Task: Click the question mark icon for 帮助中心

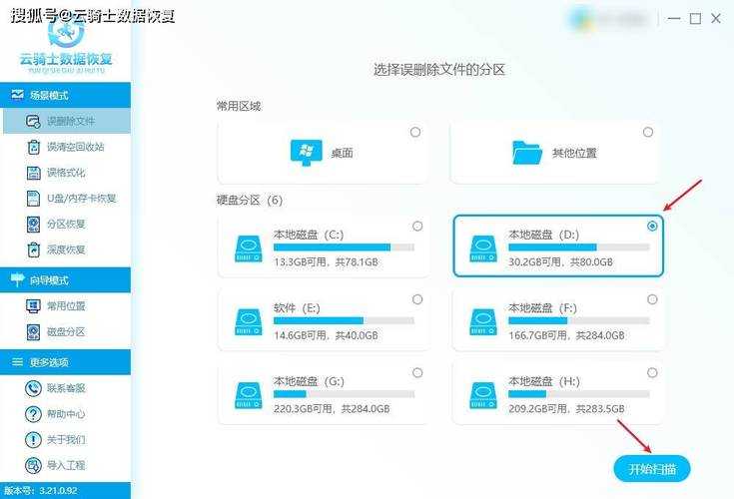Action: 33,414
